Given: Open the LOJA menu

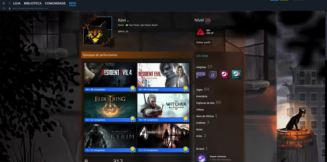Looking at the screenshot, I should [17, 3].
